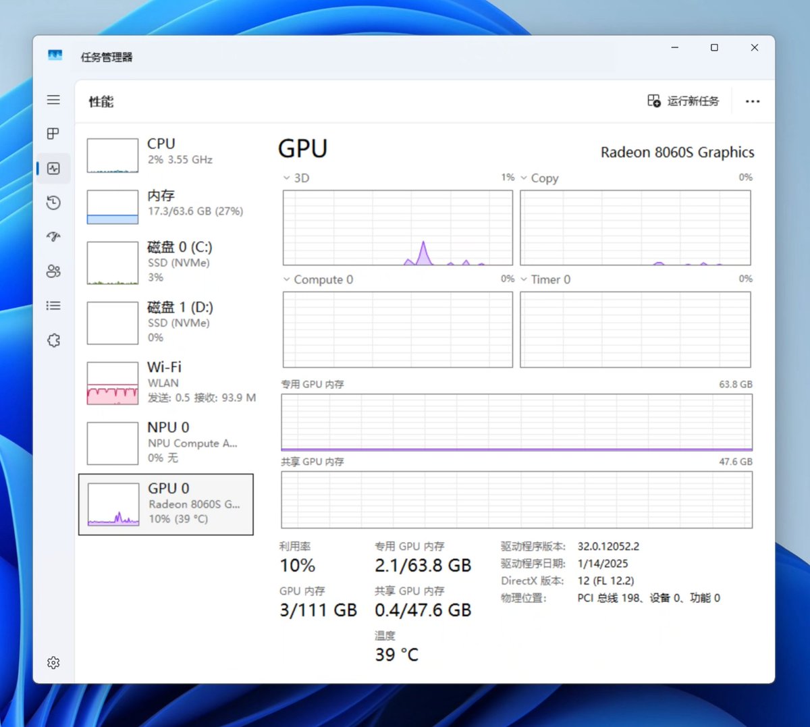The height and width of the screenshot is (727, 810).
Task: Click the 39 °C temperature value
Action: point(397,655)
